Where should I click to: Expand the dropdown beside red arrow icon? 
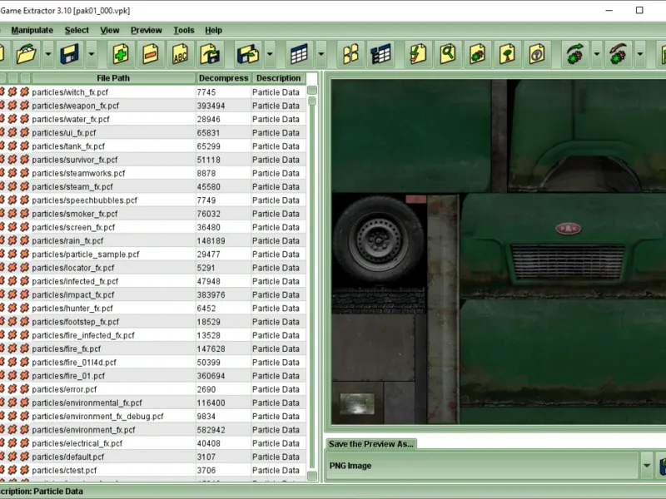(x=640, y=54)
